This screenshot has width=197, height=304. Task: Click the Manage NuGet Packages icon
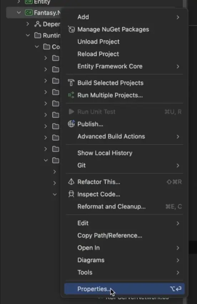71,29
